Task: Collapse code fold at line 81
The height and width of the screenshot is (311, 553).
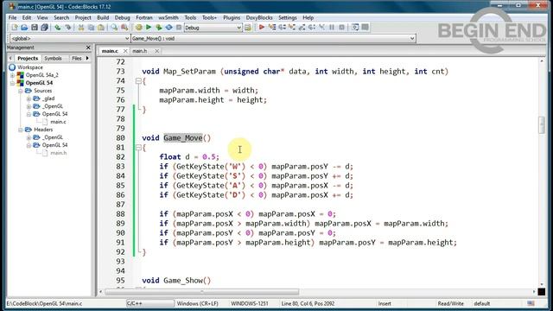Action: tap(138, 148)
